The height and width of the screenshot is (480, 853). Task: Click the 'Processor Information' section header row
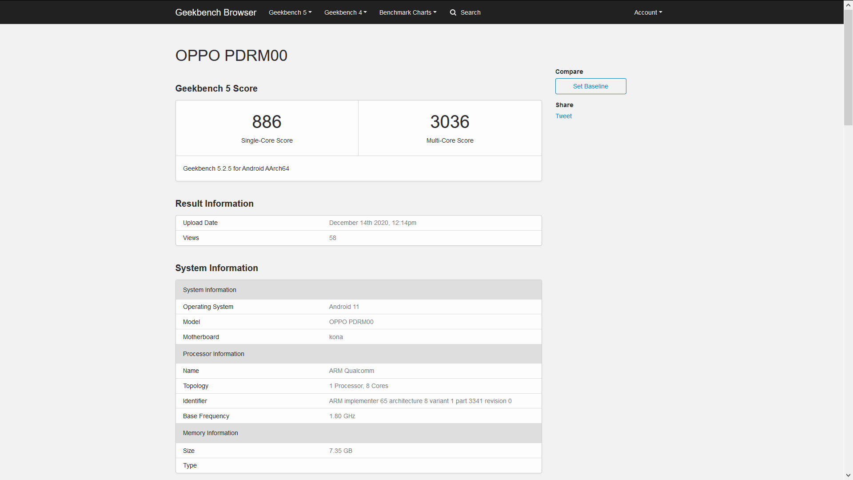click(359, 354)
